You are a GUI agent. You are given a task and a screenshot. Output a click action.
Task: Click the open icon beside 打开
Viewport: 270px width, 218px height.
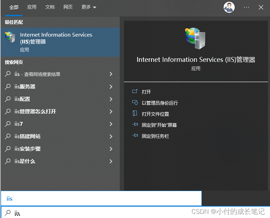click(135, 91)
